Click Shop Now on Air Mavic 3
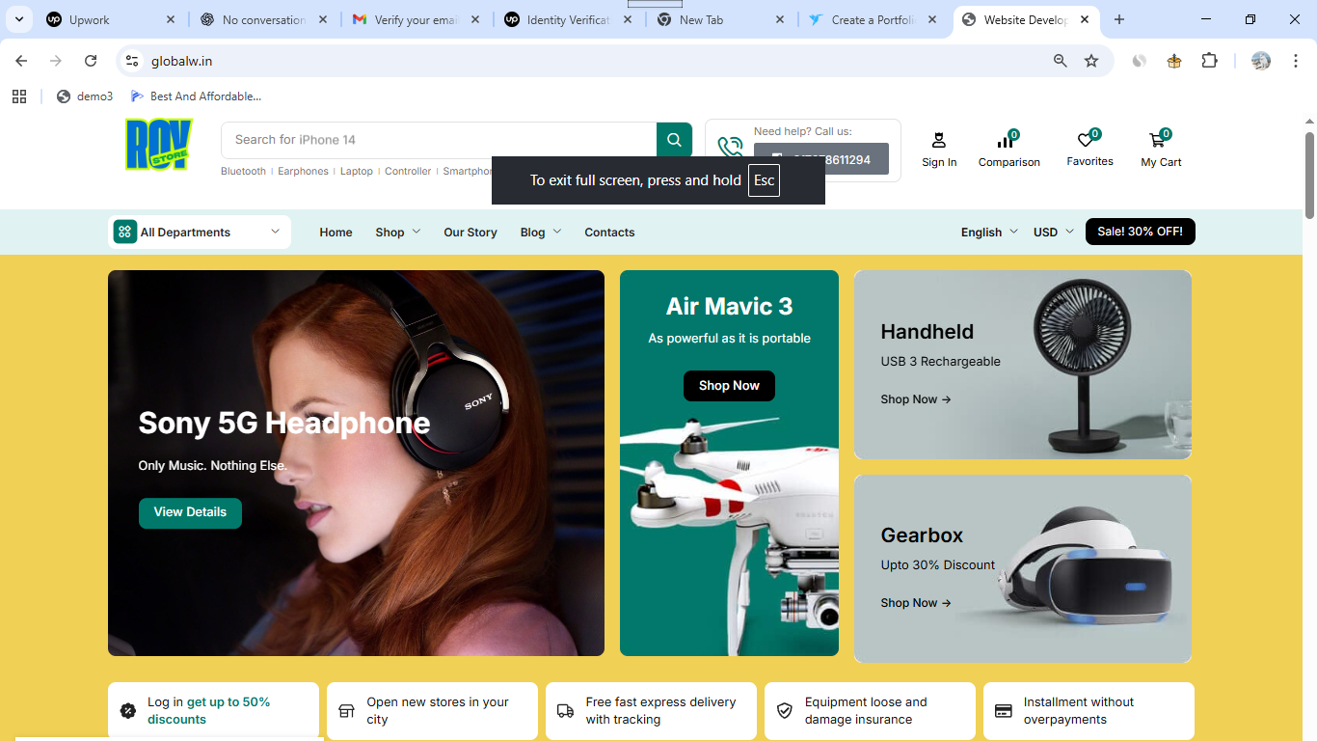Image resolution: width=1317 pixels, height=741 pixels. (x=729, y=386)
